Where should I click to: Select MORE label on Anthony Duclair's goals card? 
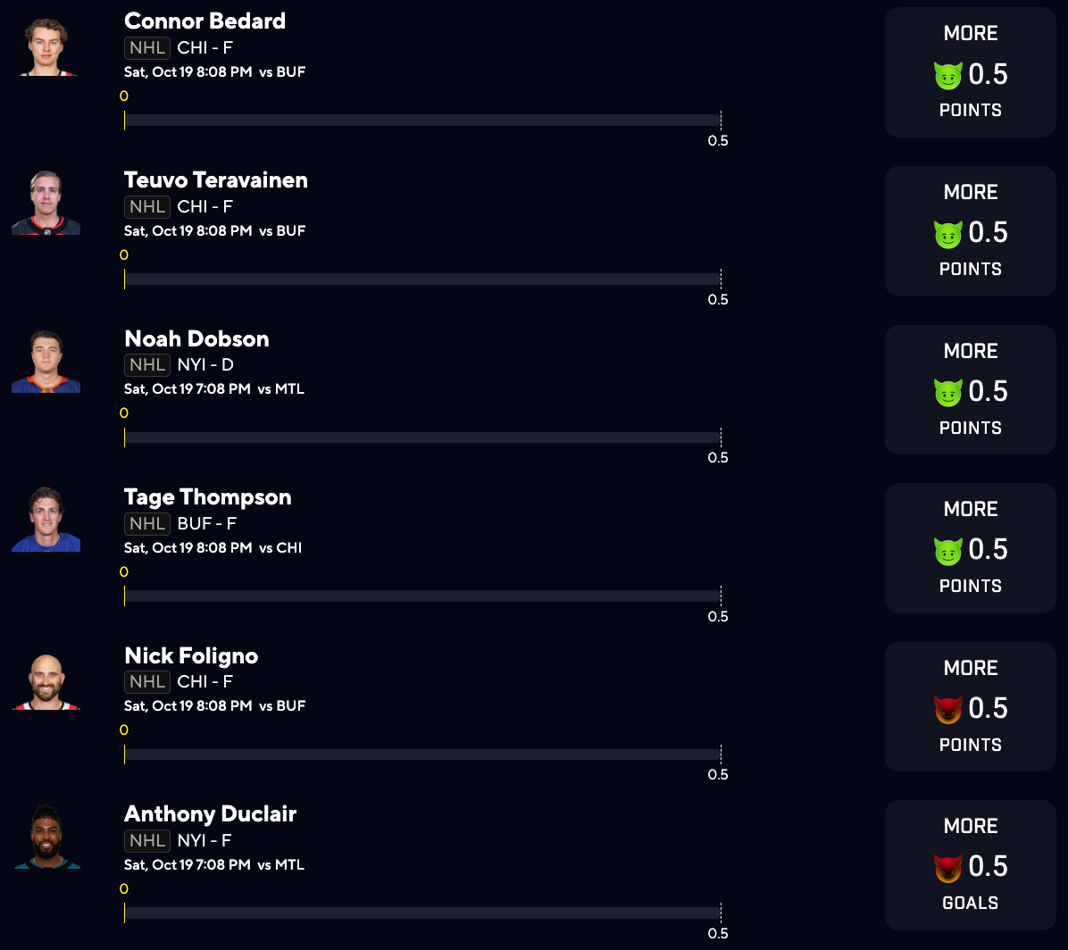coord(971,826)
